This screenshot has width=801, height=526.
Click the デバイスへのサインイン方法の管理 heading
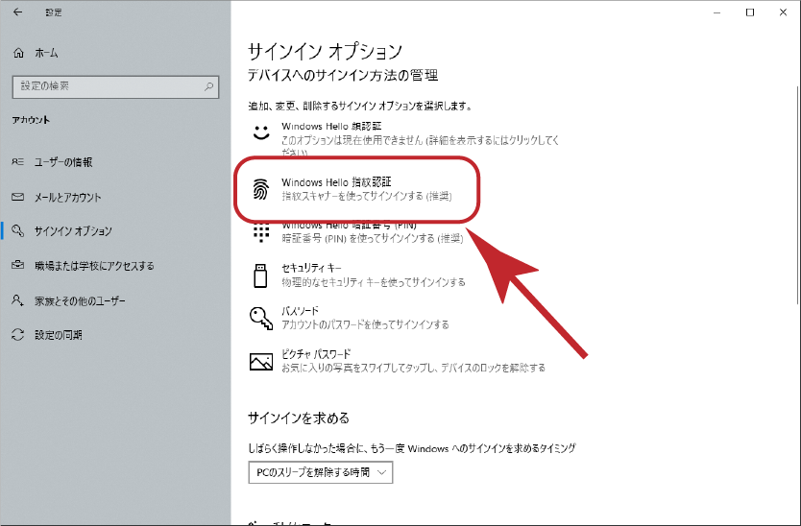coord(343,76)
